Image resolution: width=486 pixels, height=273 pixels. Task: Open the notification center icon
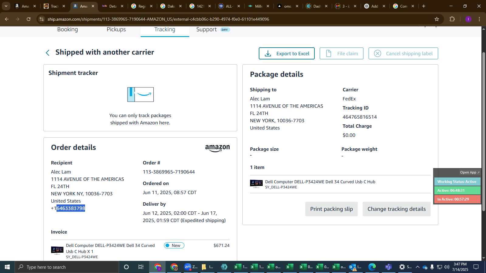click(476, 267)
